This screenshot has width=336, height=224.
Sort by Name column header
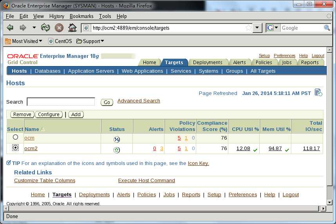pyautogui.click(x=32, y=129)
